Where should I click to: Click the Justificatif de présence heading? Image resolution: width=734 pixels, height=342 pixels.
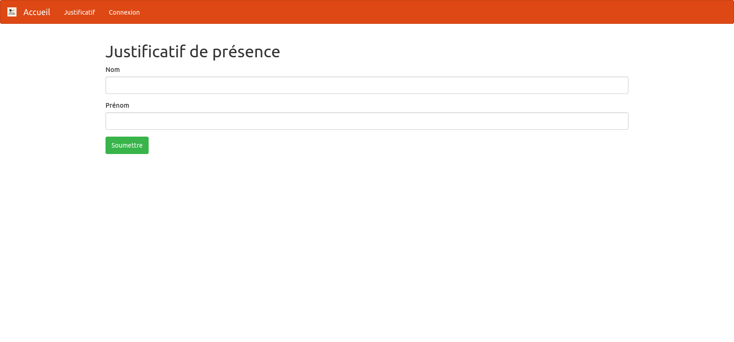pyautogui.click(x=193, y=52)
